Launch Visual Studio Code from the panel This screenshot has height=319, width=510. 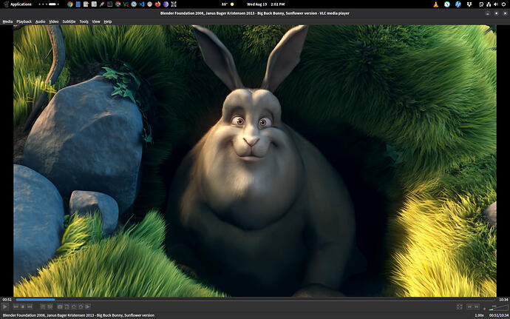tap(141, 4)
